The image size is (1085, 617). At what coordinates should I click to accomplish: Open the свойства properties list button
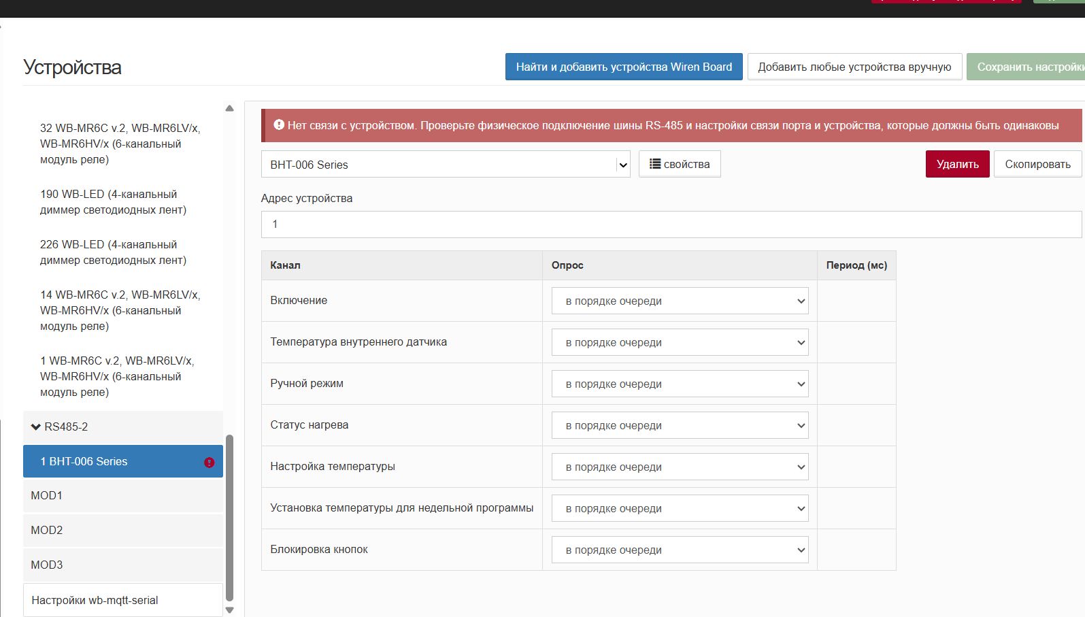pos(679,164)
